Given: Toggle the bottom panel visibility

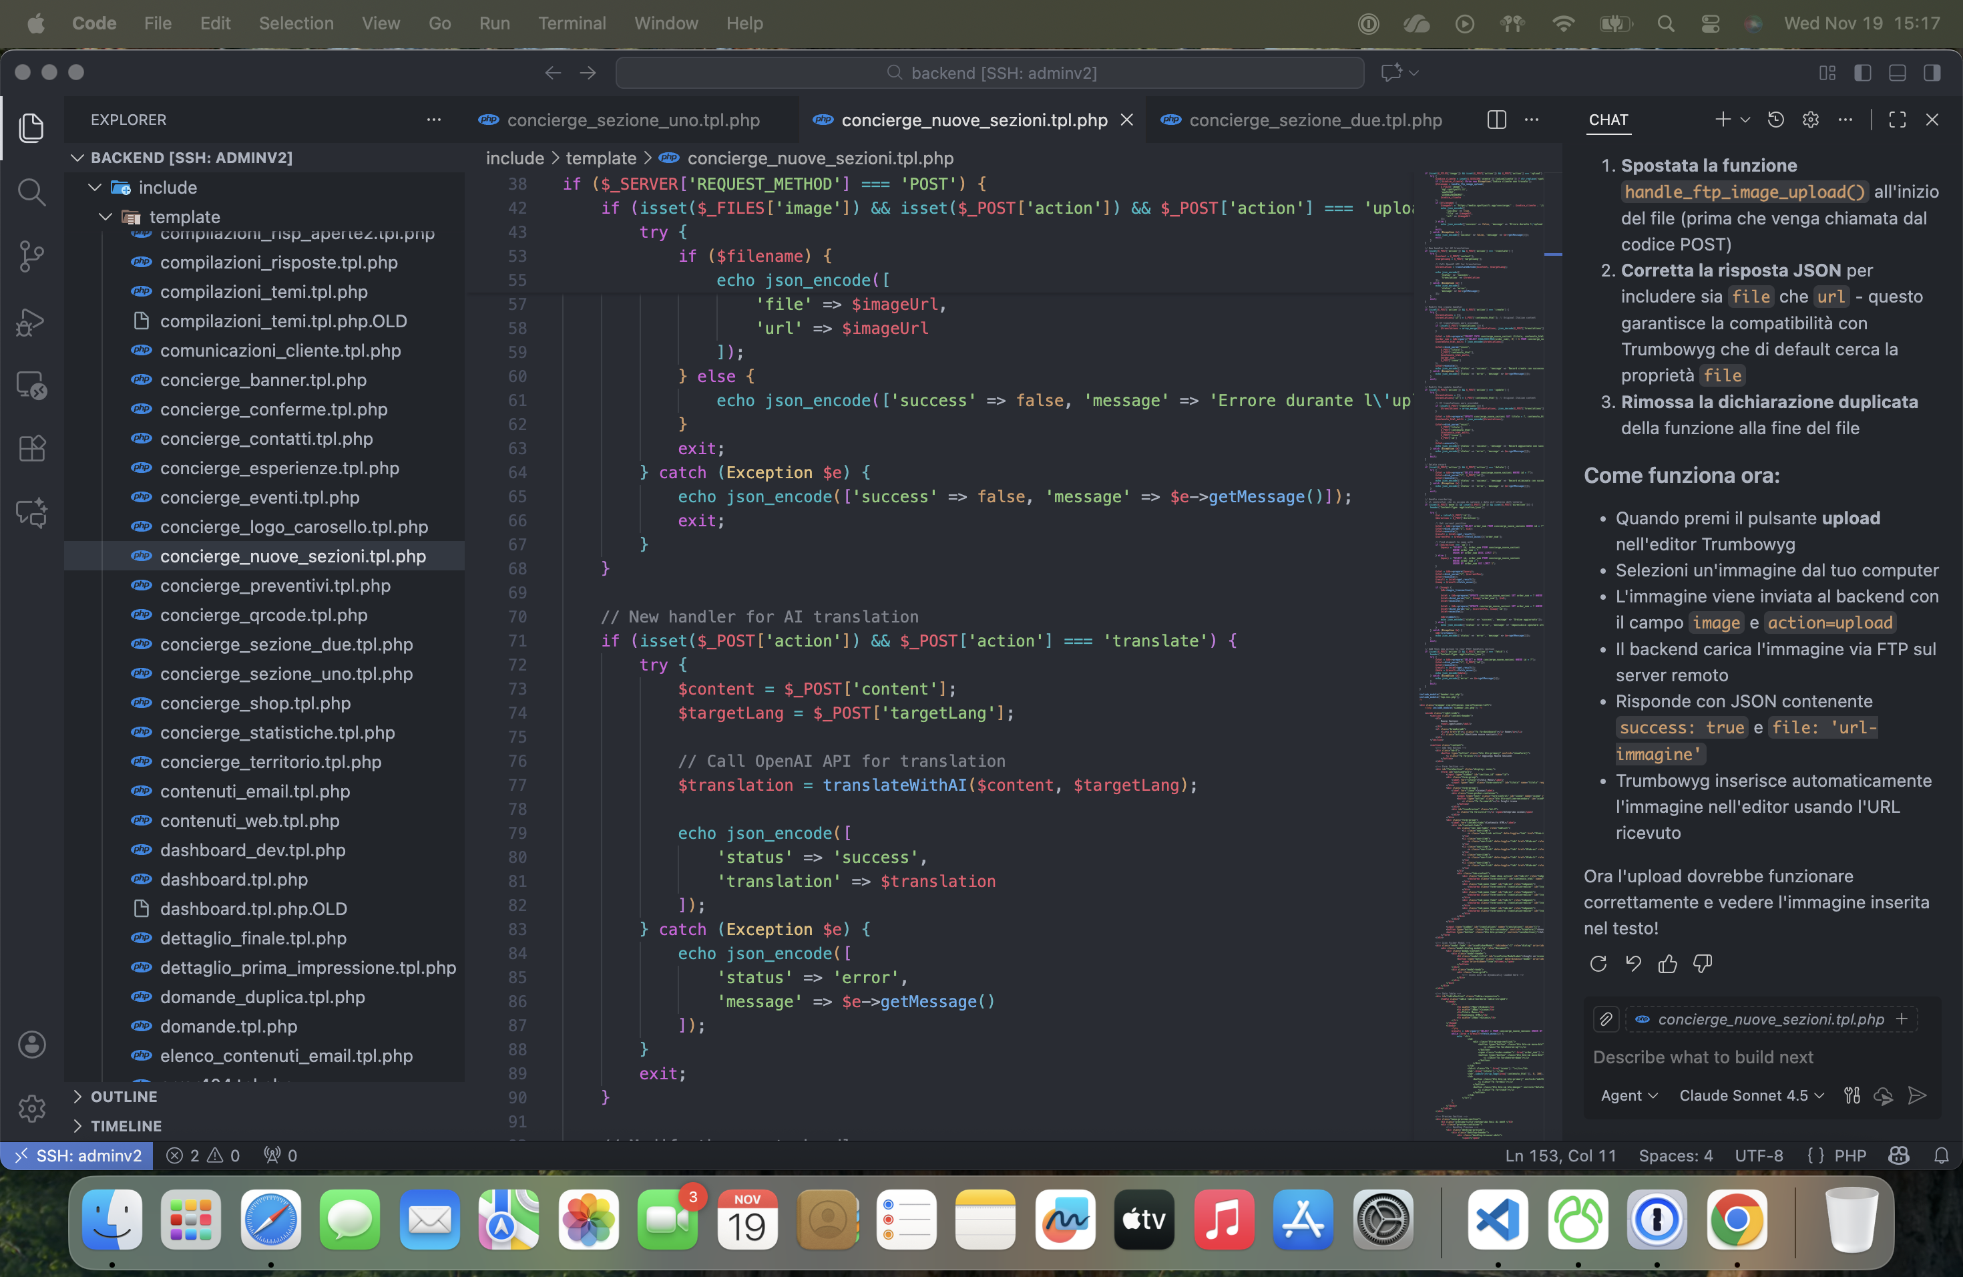Looking at the screenshot, I should (1897, 73).
